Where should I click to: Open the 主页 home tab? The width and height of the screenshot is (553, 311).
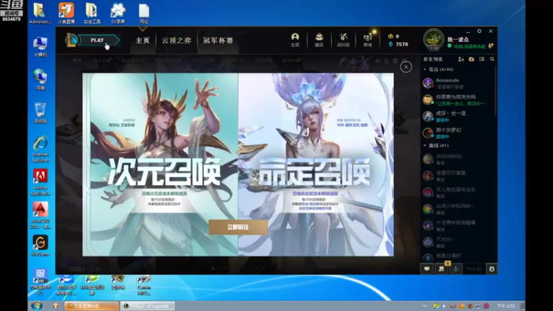pyautogui.click(x=142, y=41)
